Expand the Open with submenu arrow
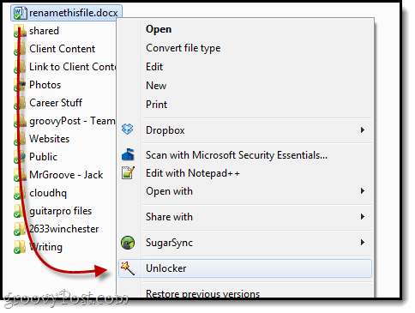The height and width of the screenshot is (313, 415). click(363, 190)
